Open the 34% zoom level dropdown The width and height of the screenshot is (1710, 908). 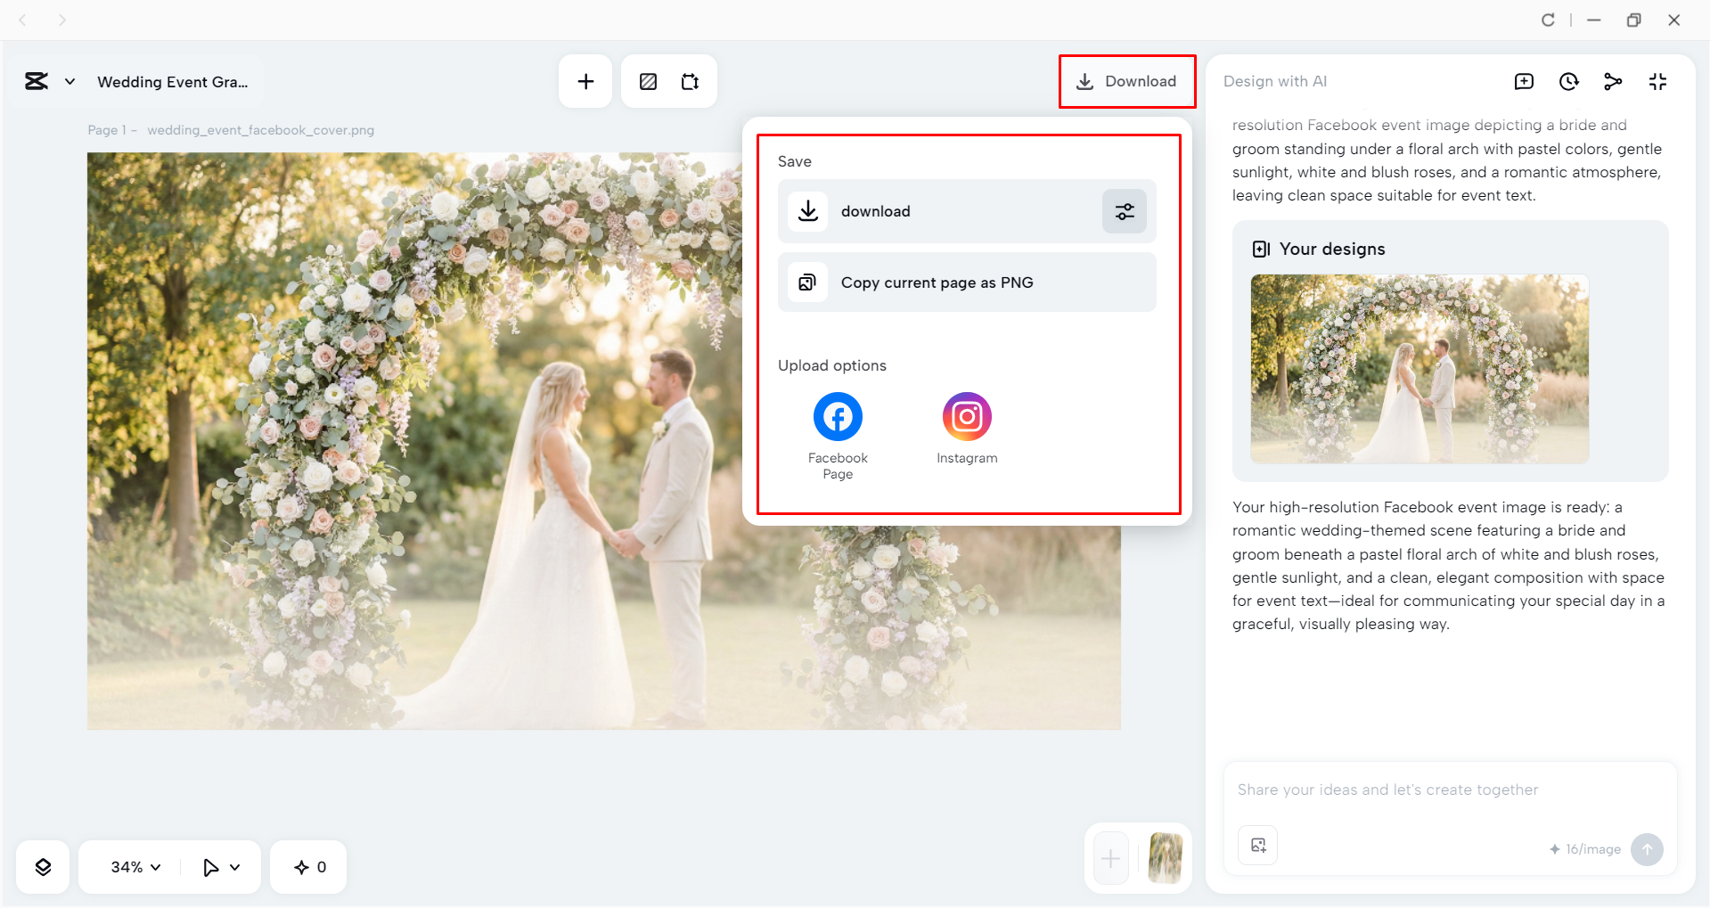click(x=135, y=867)
